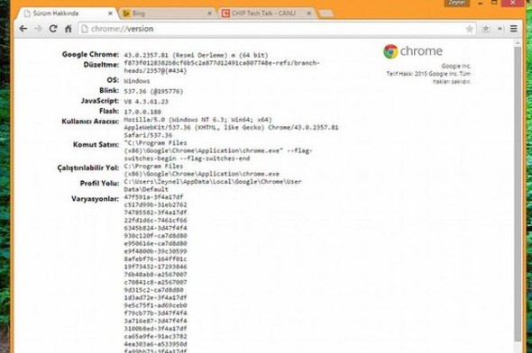Click the version text 43.0.2357.81 (Resmi Derleme)

coord(176,55)
